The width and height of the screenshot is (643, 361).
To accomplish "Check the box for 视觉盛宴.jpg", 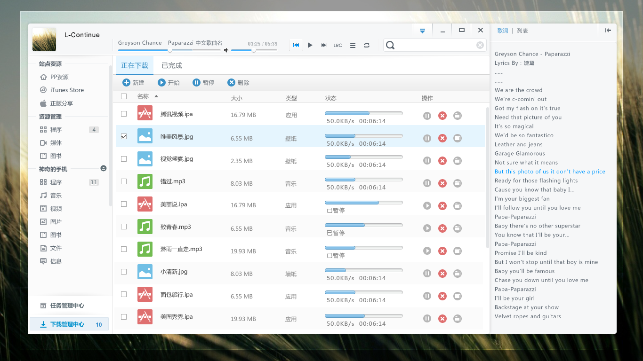I will [124, 159].
